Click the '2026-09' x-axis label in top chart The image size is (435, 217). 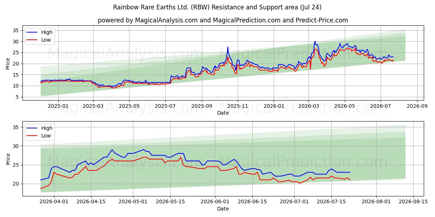coord(417,106)
